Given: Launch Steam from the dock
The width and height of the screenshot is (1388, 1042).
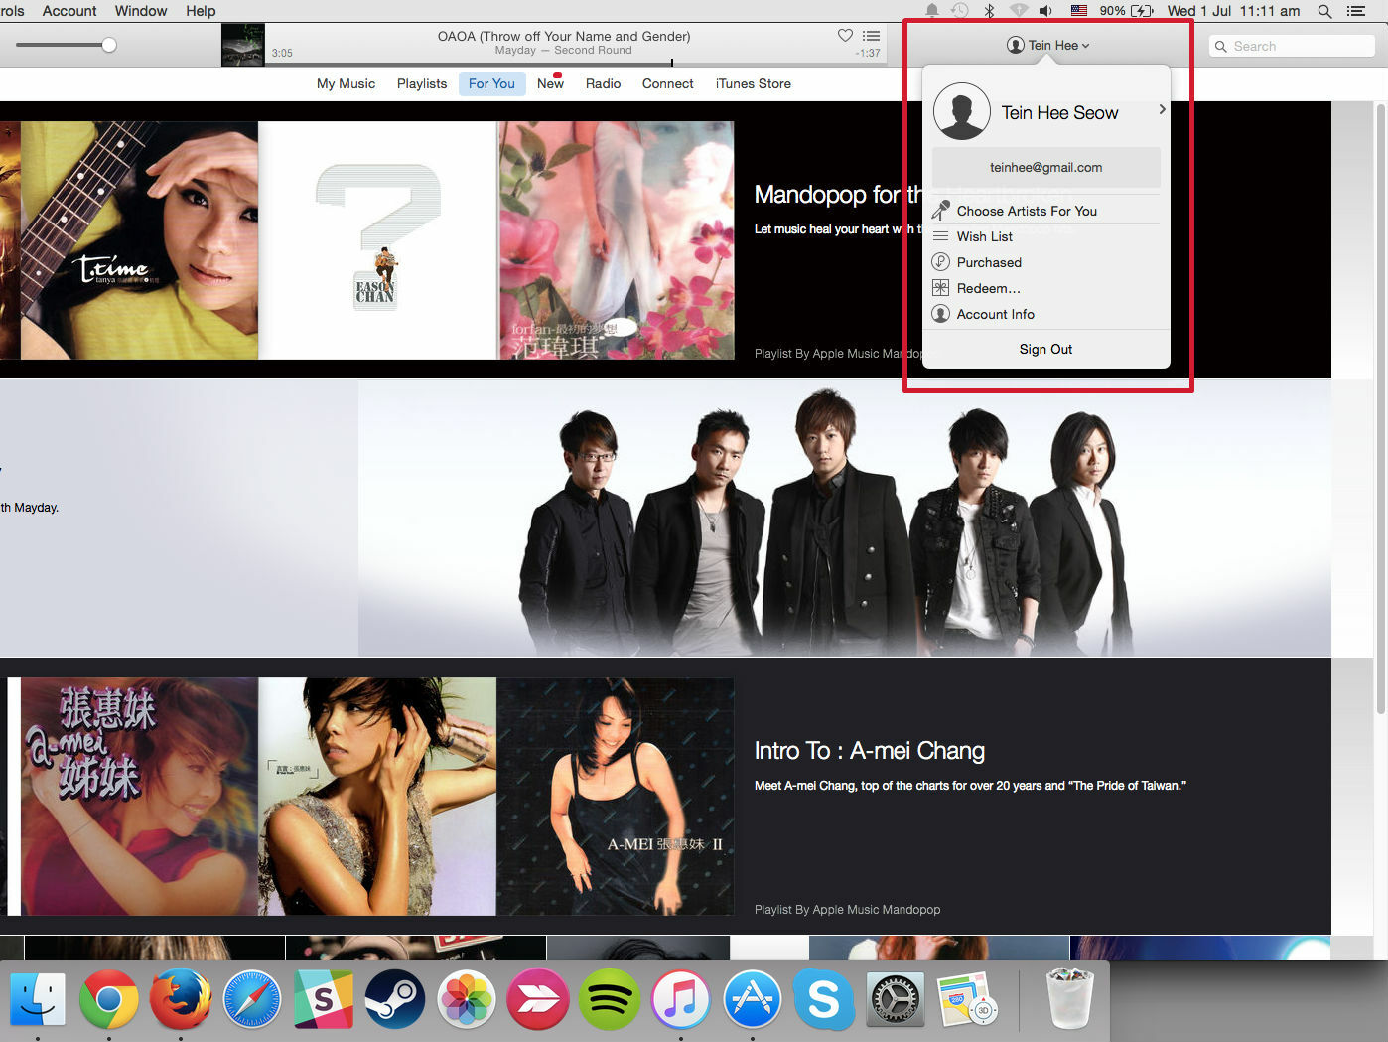Looking at the screenshot, I should pos(395,999).
